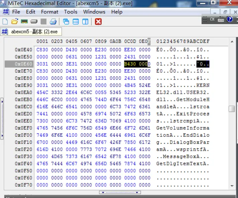Image resolution: width=238 pixels, height=198 pixels.
Task: Open the File menu
Action: [16, 12]
